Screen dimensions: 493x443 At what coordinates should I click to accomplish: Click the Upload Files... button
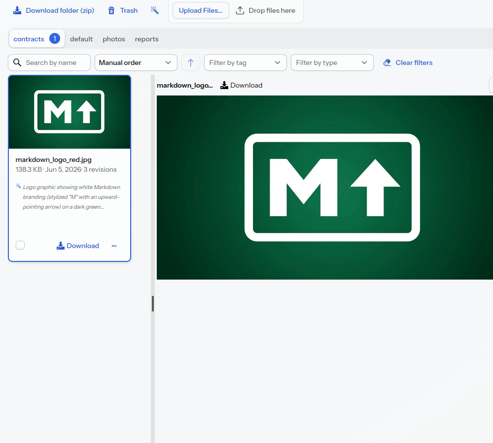201,10
